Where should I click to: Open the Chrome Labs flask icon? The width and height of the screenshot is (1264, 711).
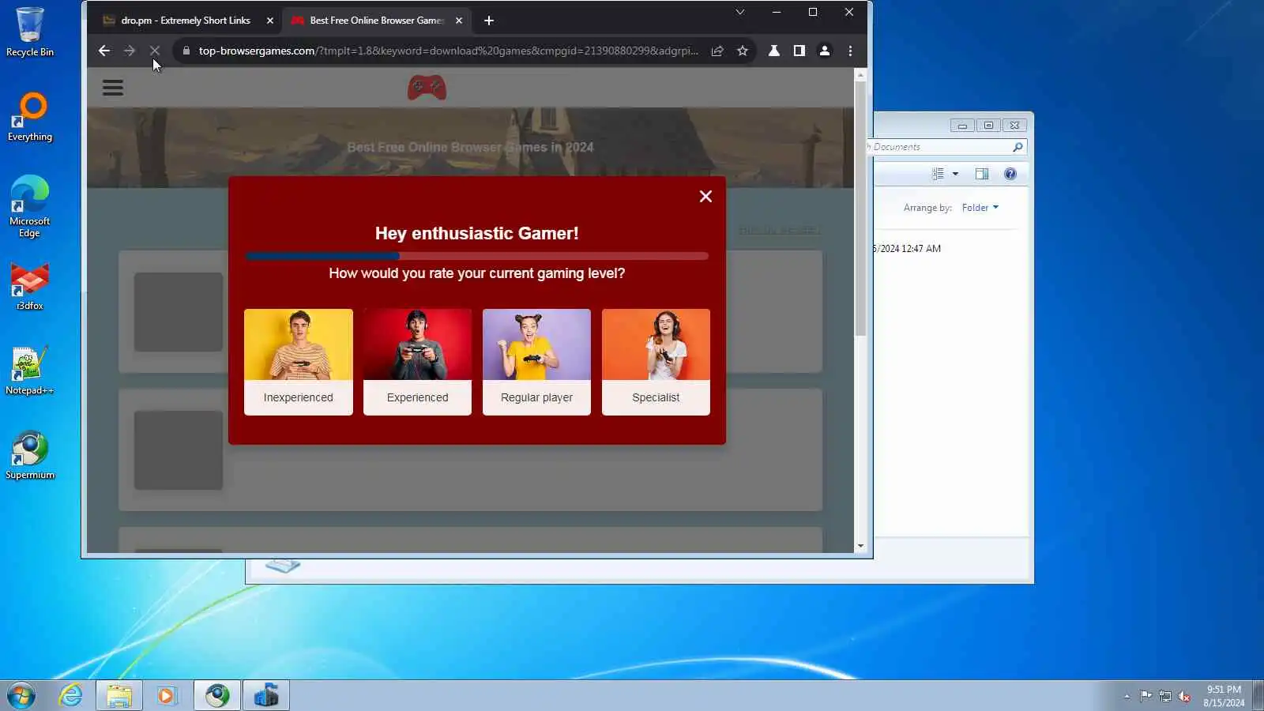click(774, 51)
